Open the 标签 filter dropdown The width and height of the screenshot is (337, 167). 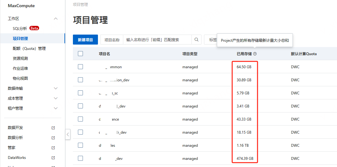(x=211, y=40)
